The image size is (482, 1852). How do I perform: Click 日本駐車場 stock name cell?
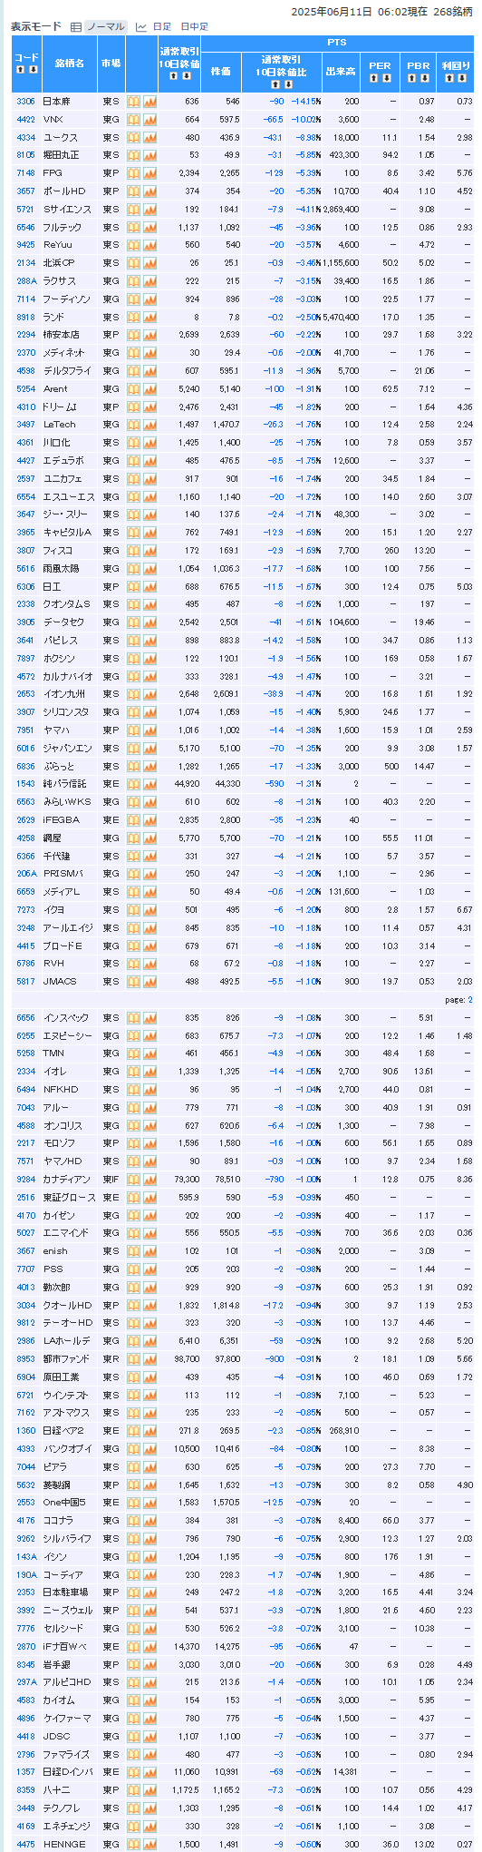click(x=69, y=1592)
